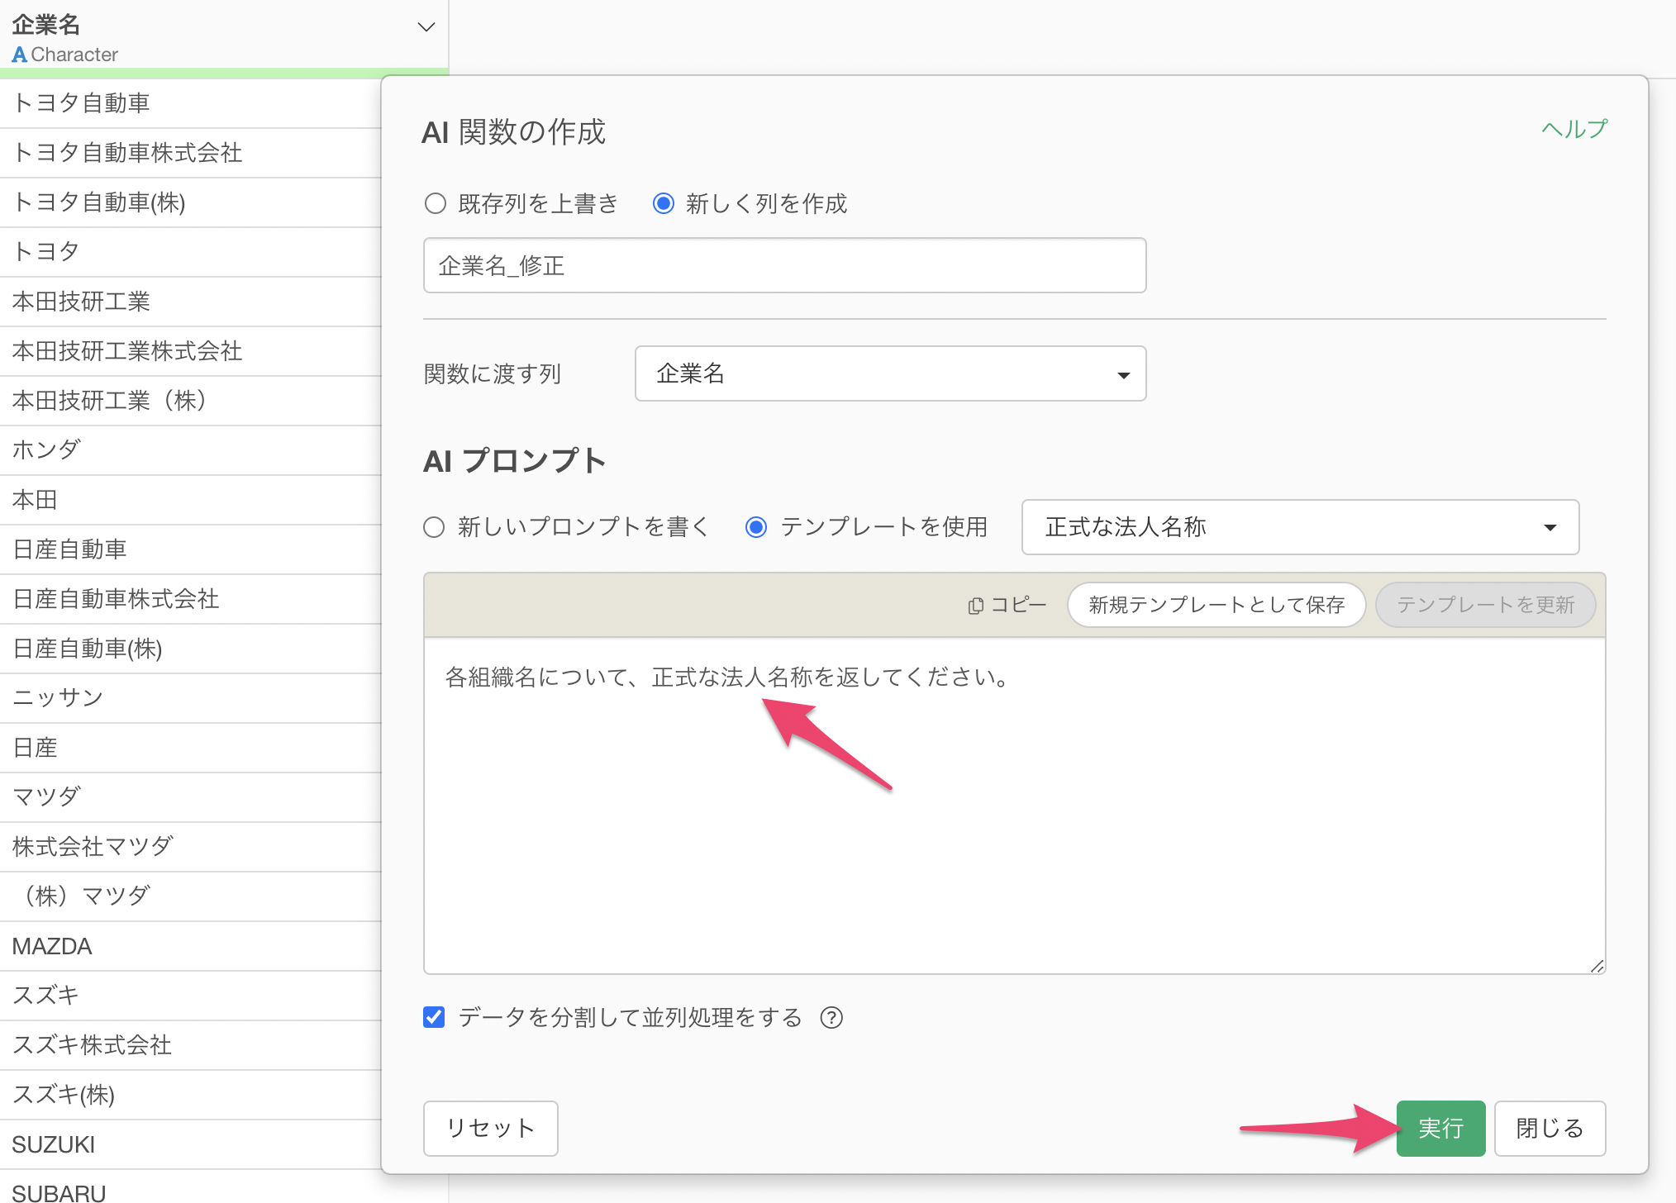Click the 実行 run button
This screenshot has height=1203, width=1676.
(1440, 1128)
